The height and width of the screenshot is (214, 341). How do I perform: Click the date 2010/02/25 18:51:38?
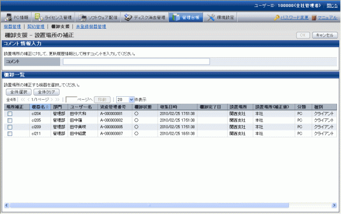pyautogui.click(x=177, y=134)
